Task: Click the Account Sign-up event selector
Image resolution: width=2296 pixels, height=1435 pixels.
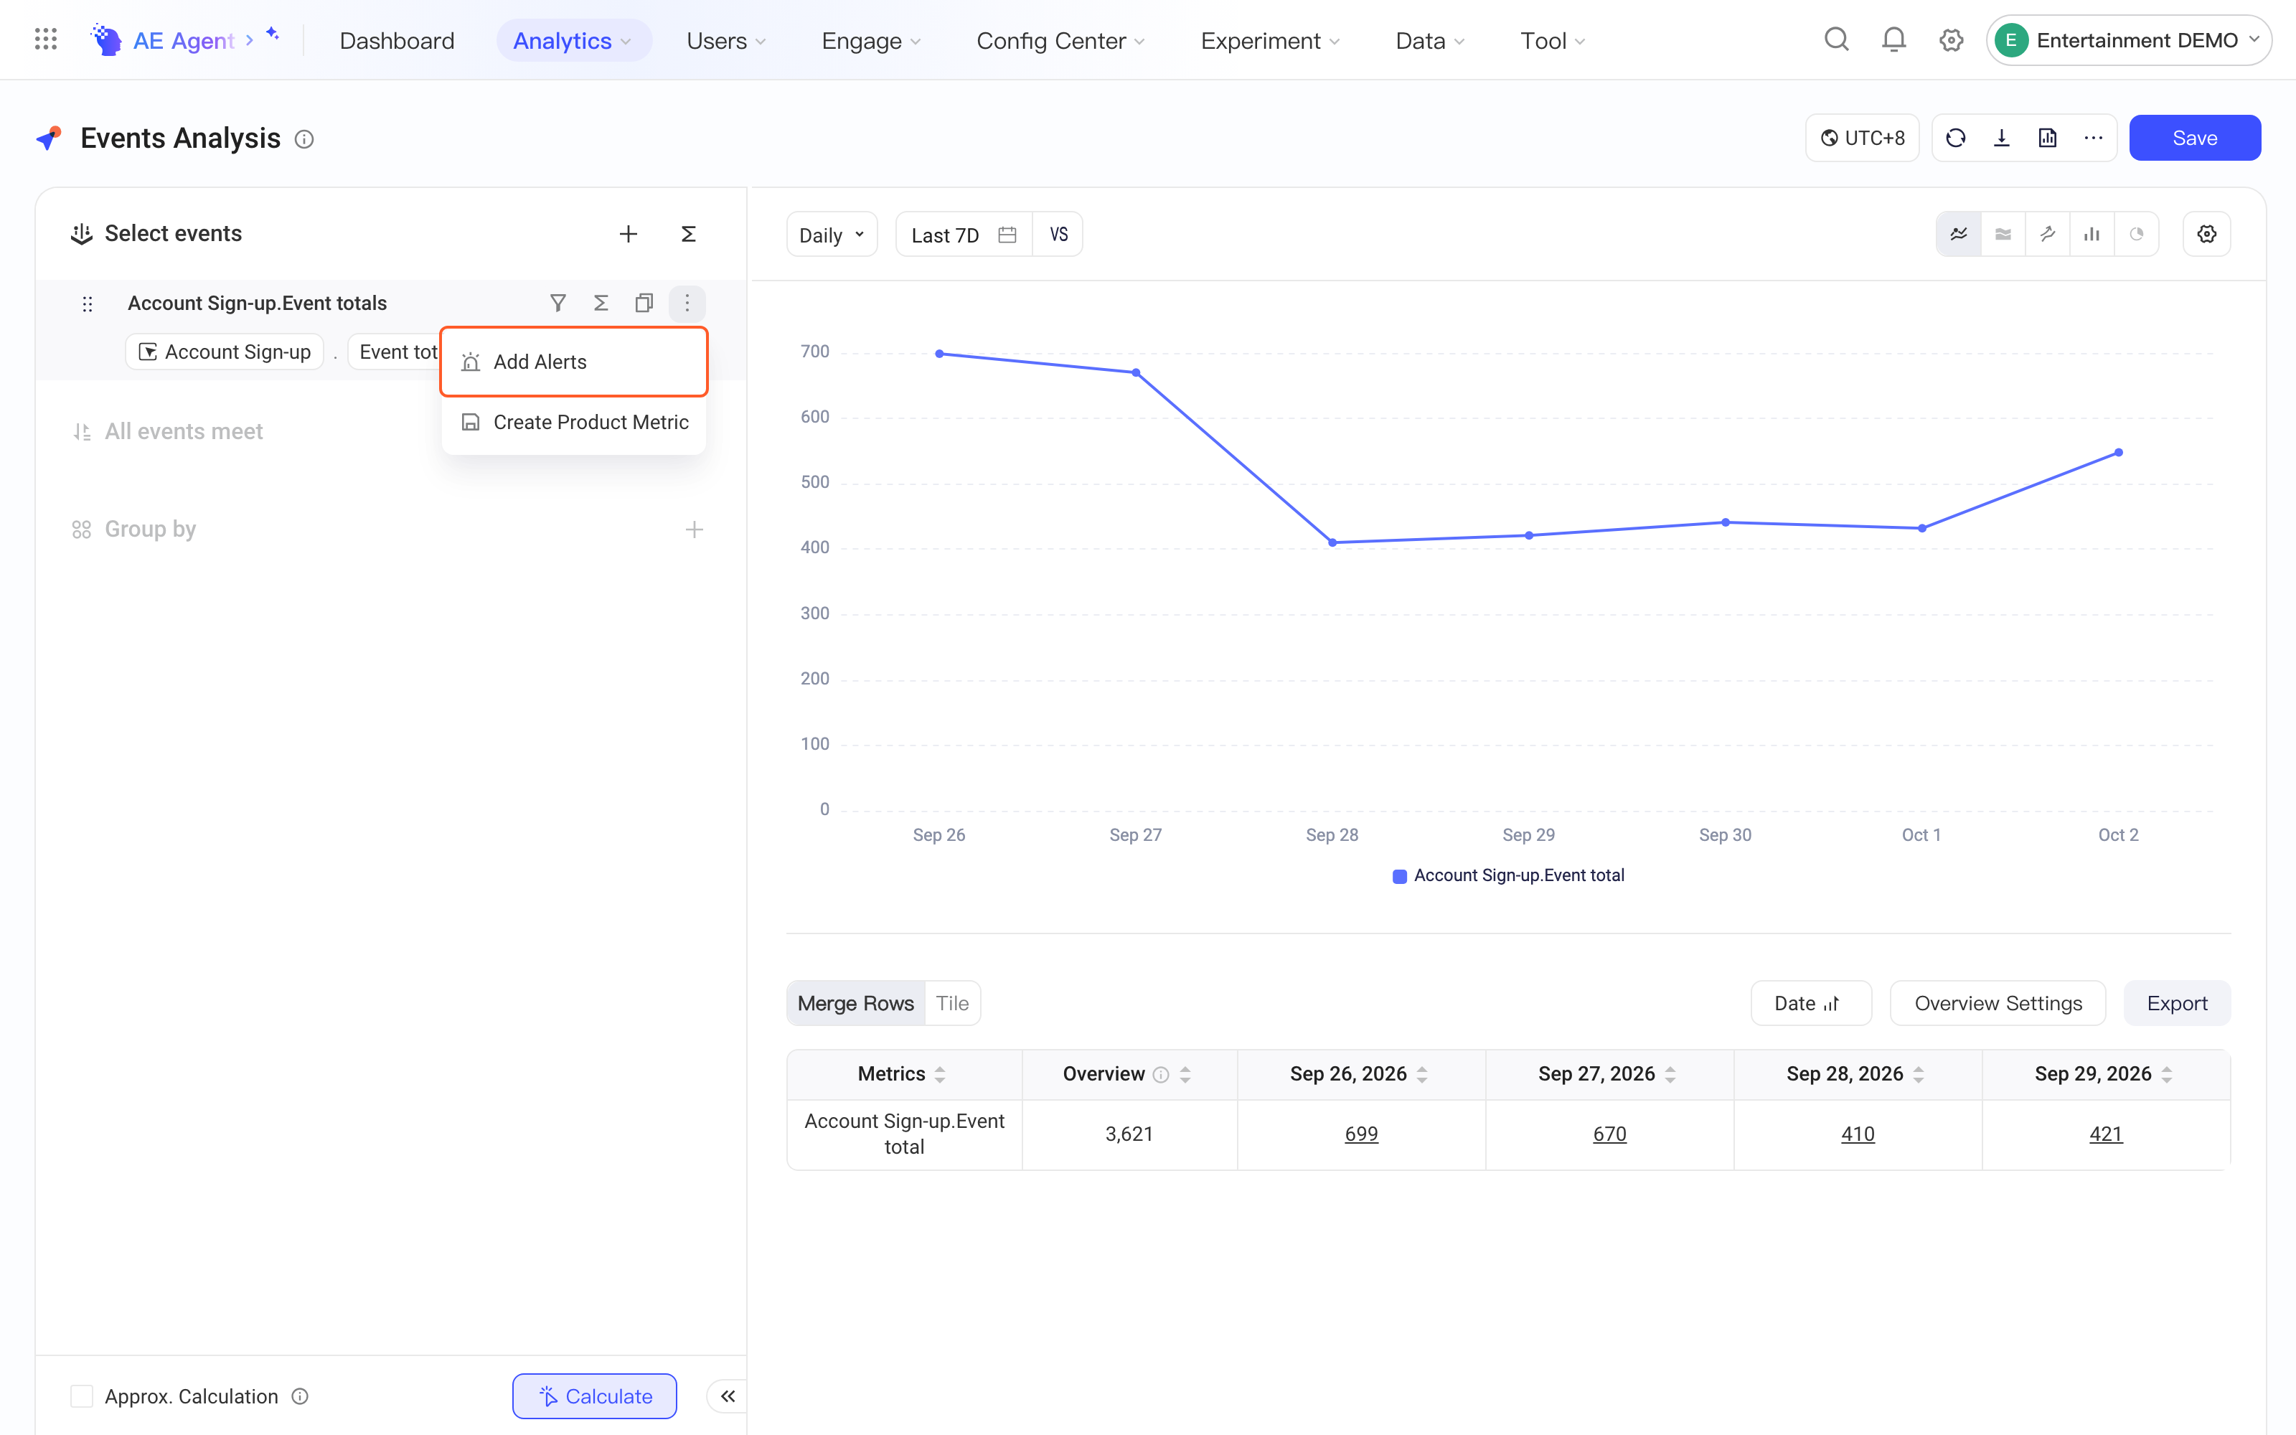Action: pyautogui.click(x=225, y=352)
